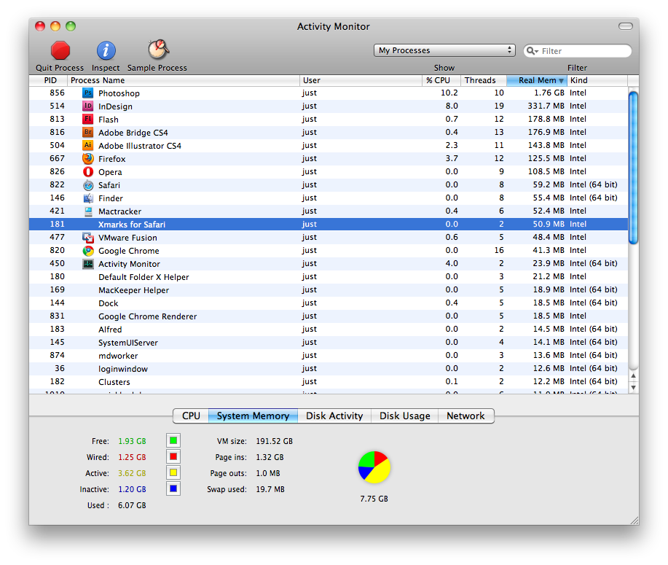The width and height of the screenshot is (668, 565).
Task: Select the Alfred process row
Action: (329, 330)
